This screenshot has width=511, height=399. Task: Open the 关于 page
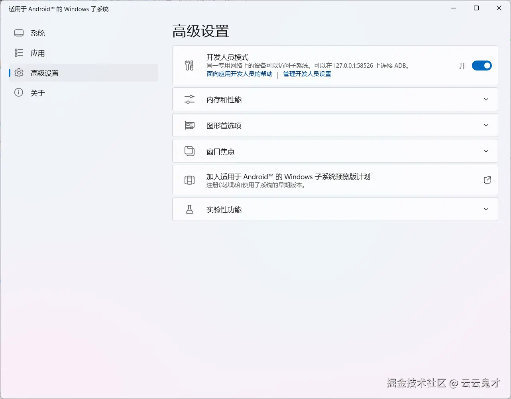click(x=83, y=93)
